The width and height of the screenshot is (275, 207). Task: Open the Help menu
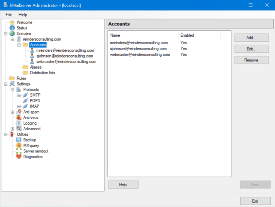click(x=23, y=15)
